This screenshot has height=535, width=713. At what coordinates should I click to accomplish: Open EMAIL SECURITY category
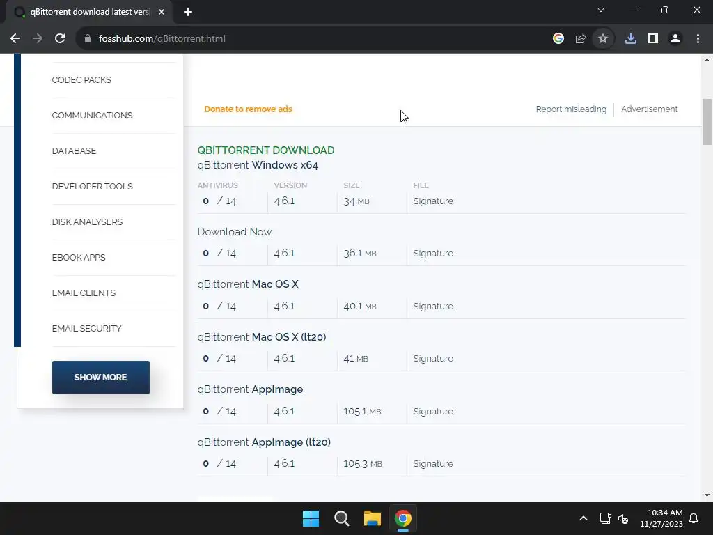[86, 329]
